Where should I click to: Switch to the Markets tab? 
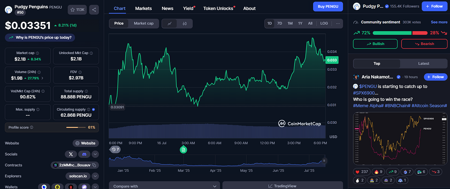point(143,8)
